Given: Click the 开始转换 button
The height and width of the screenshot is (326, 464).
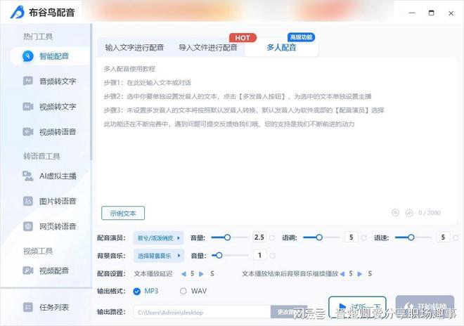Looking at the screenshot, I should point(425,307).
